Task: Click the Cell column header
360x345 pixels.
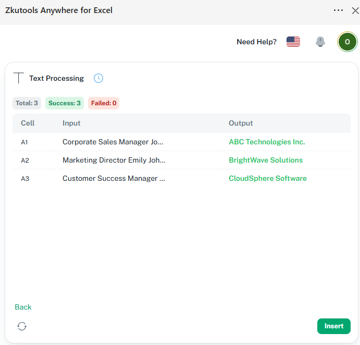Action: coord(28,123)
